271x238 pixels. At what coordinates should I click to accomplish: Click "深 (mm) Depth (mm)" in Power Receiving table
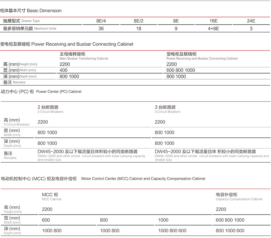tap(20, 76)
